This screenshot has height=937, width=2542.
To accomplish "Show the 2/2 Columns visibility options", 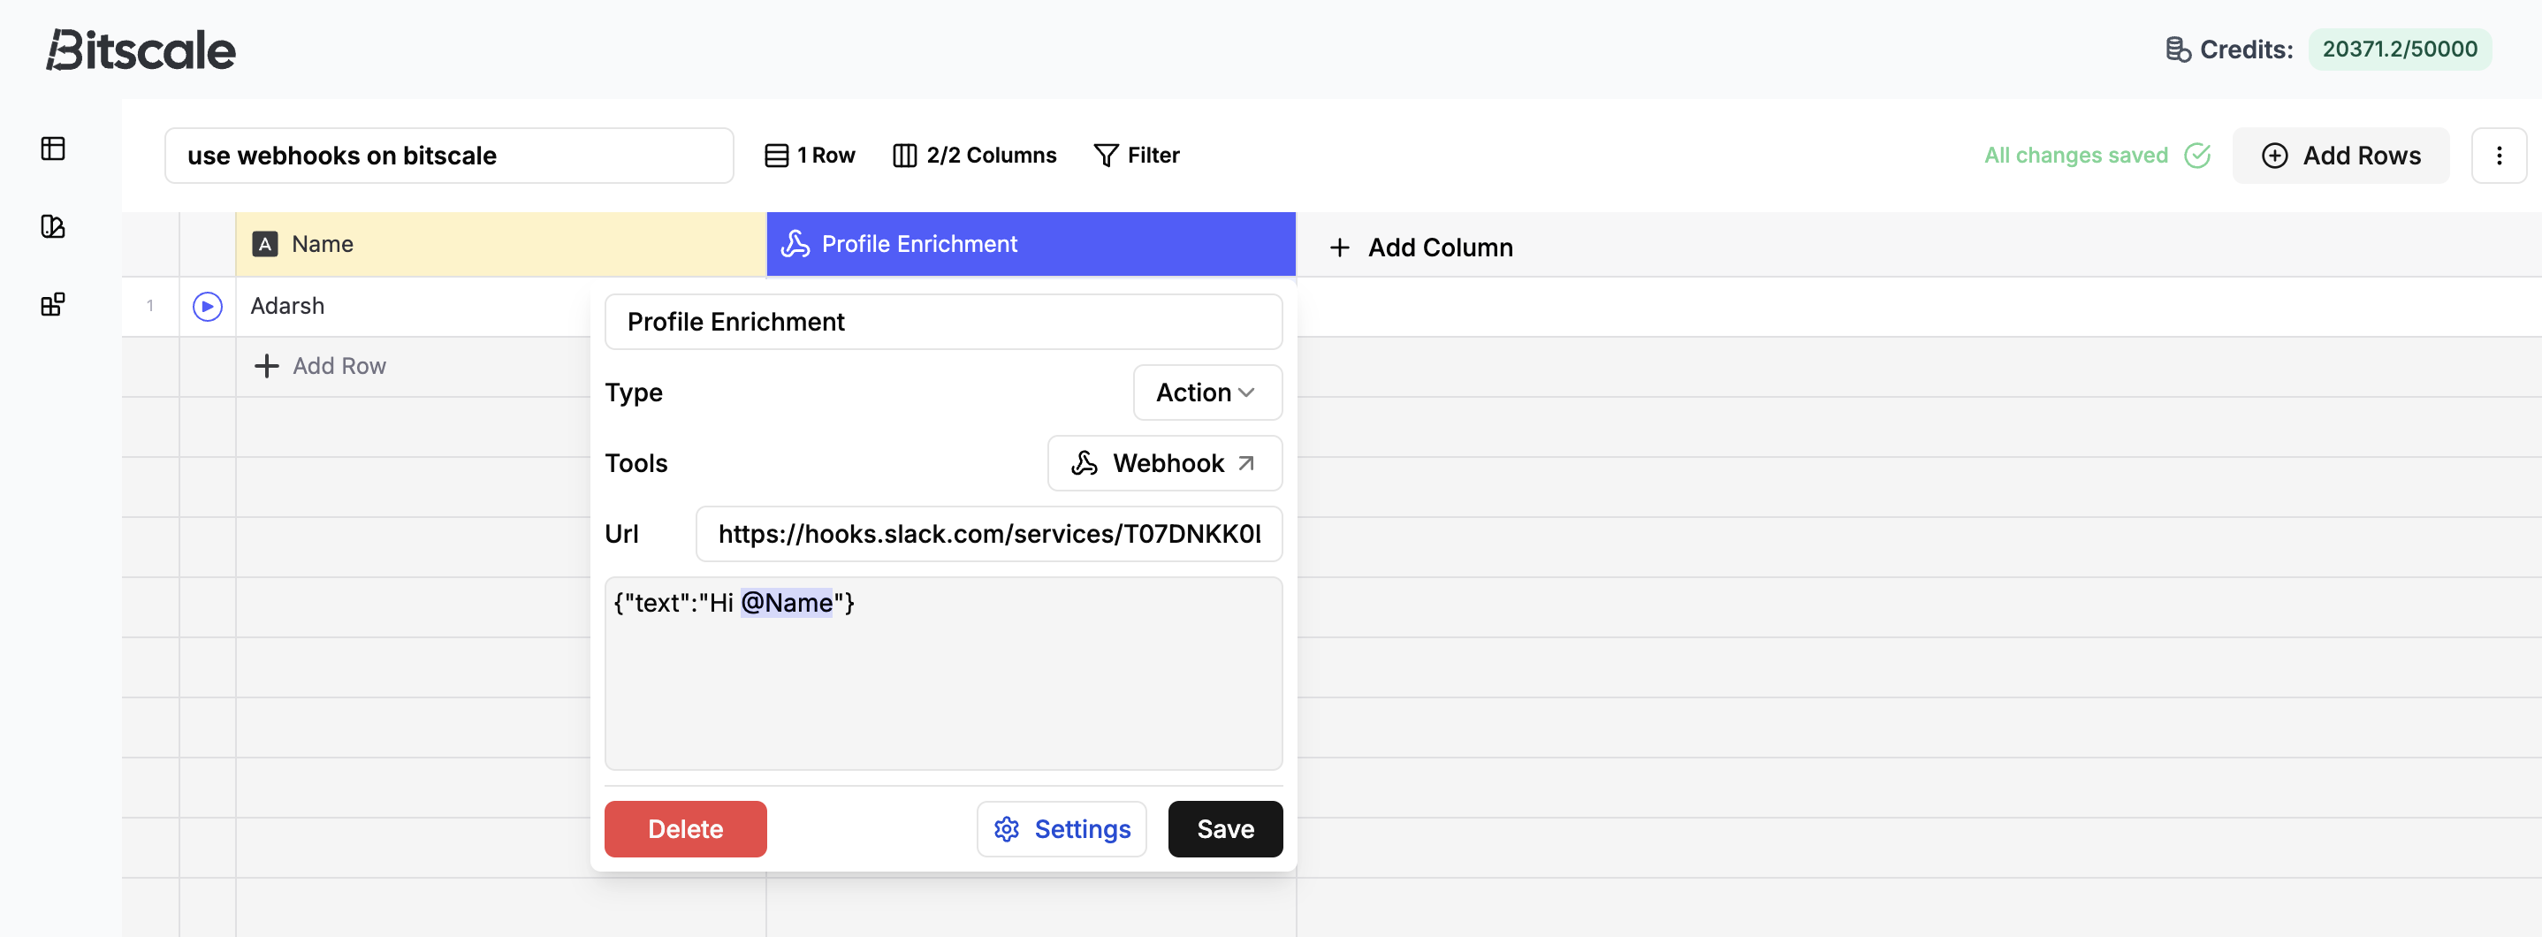I will tap(975, 155).
